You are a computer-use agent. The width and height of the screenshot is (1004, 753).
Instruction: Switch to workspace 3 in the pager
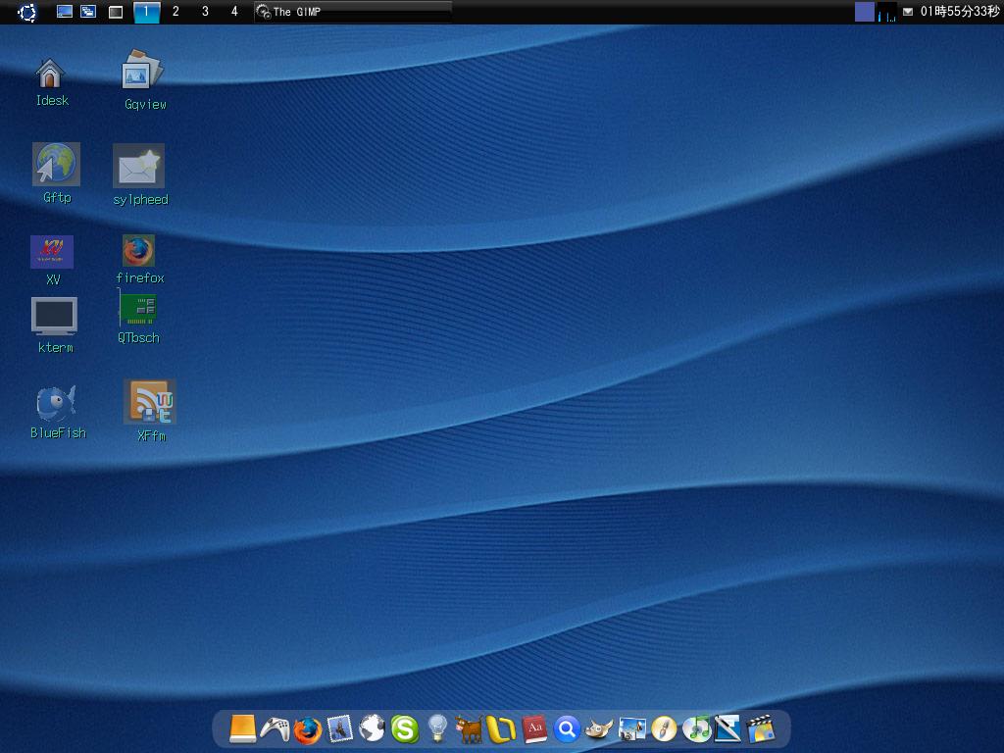(204, 13)
